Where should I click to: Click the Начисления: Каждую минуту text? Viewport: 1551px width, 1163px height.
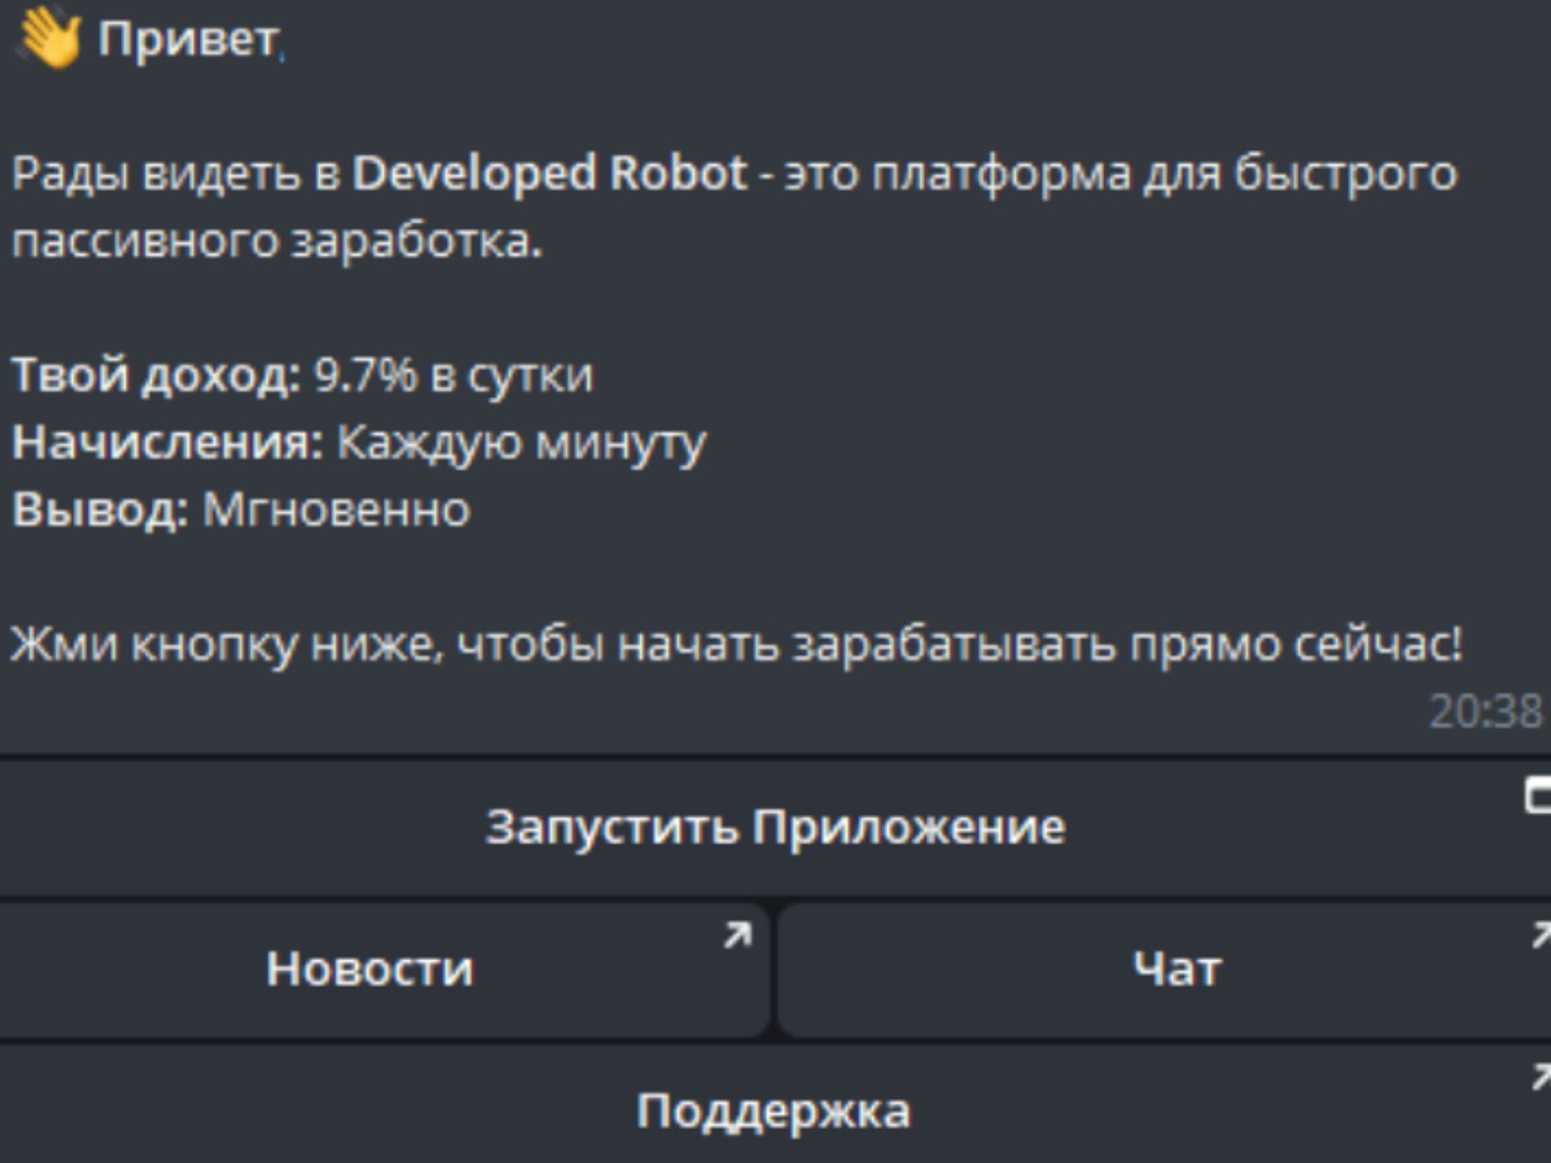[x=359, y=444]
